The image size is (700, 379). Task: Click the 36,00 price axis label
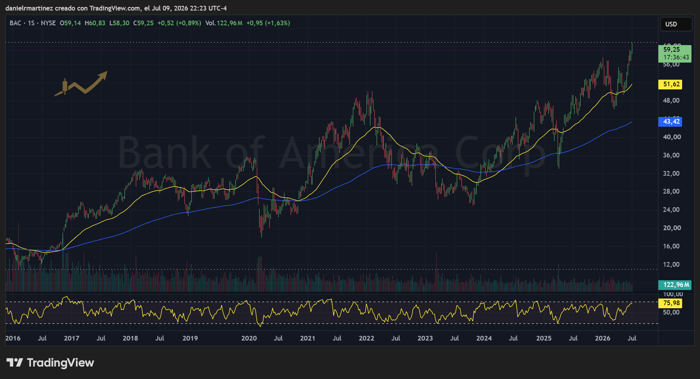pyautogui.click(x=672, y=155)
